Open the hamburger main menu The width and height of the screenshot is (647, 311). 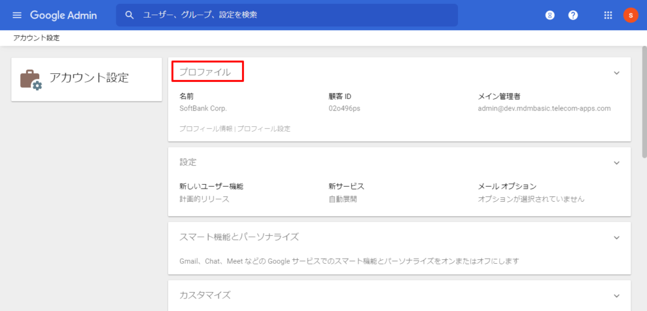point(17,15)
